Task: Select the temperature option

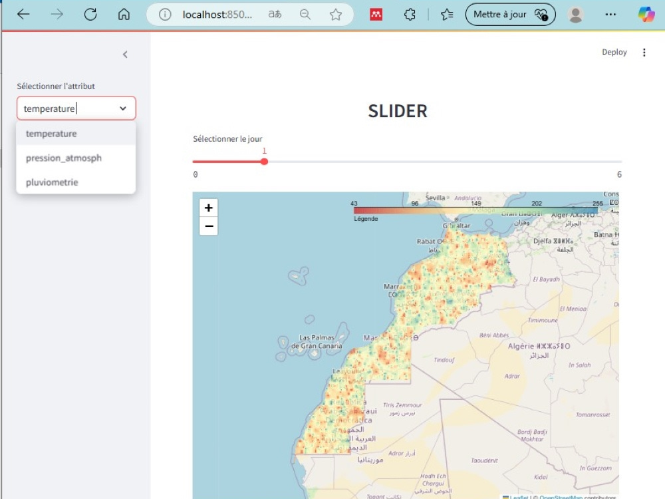Action: coord(76,134)
